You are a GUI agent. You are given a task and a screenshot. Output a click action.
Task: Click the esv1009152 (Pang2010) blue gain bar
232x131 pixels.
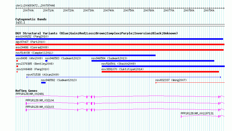pos(119,39)
